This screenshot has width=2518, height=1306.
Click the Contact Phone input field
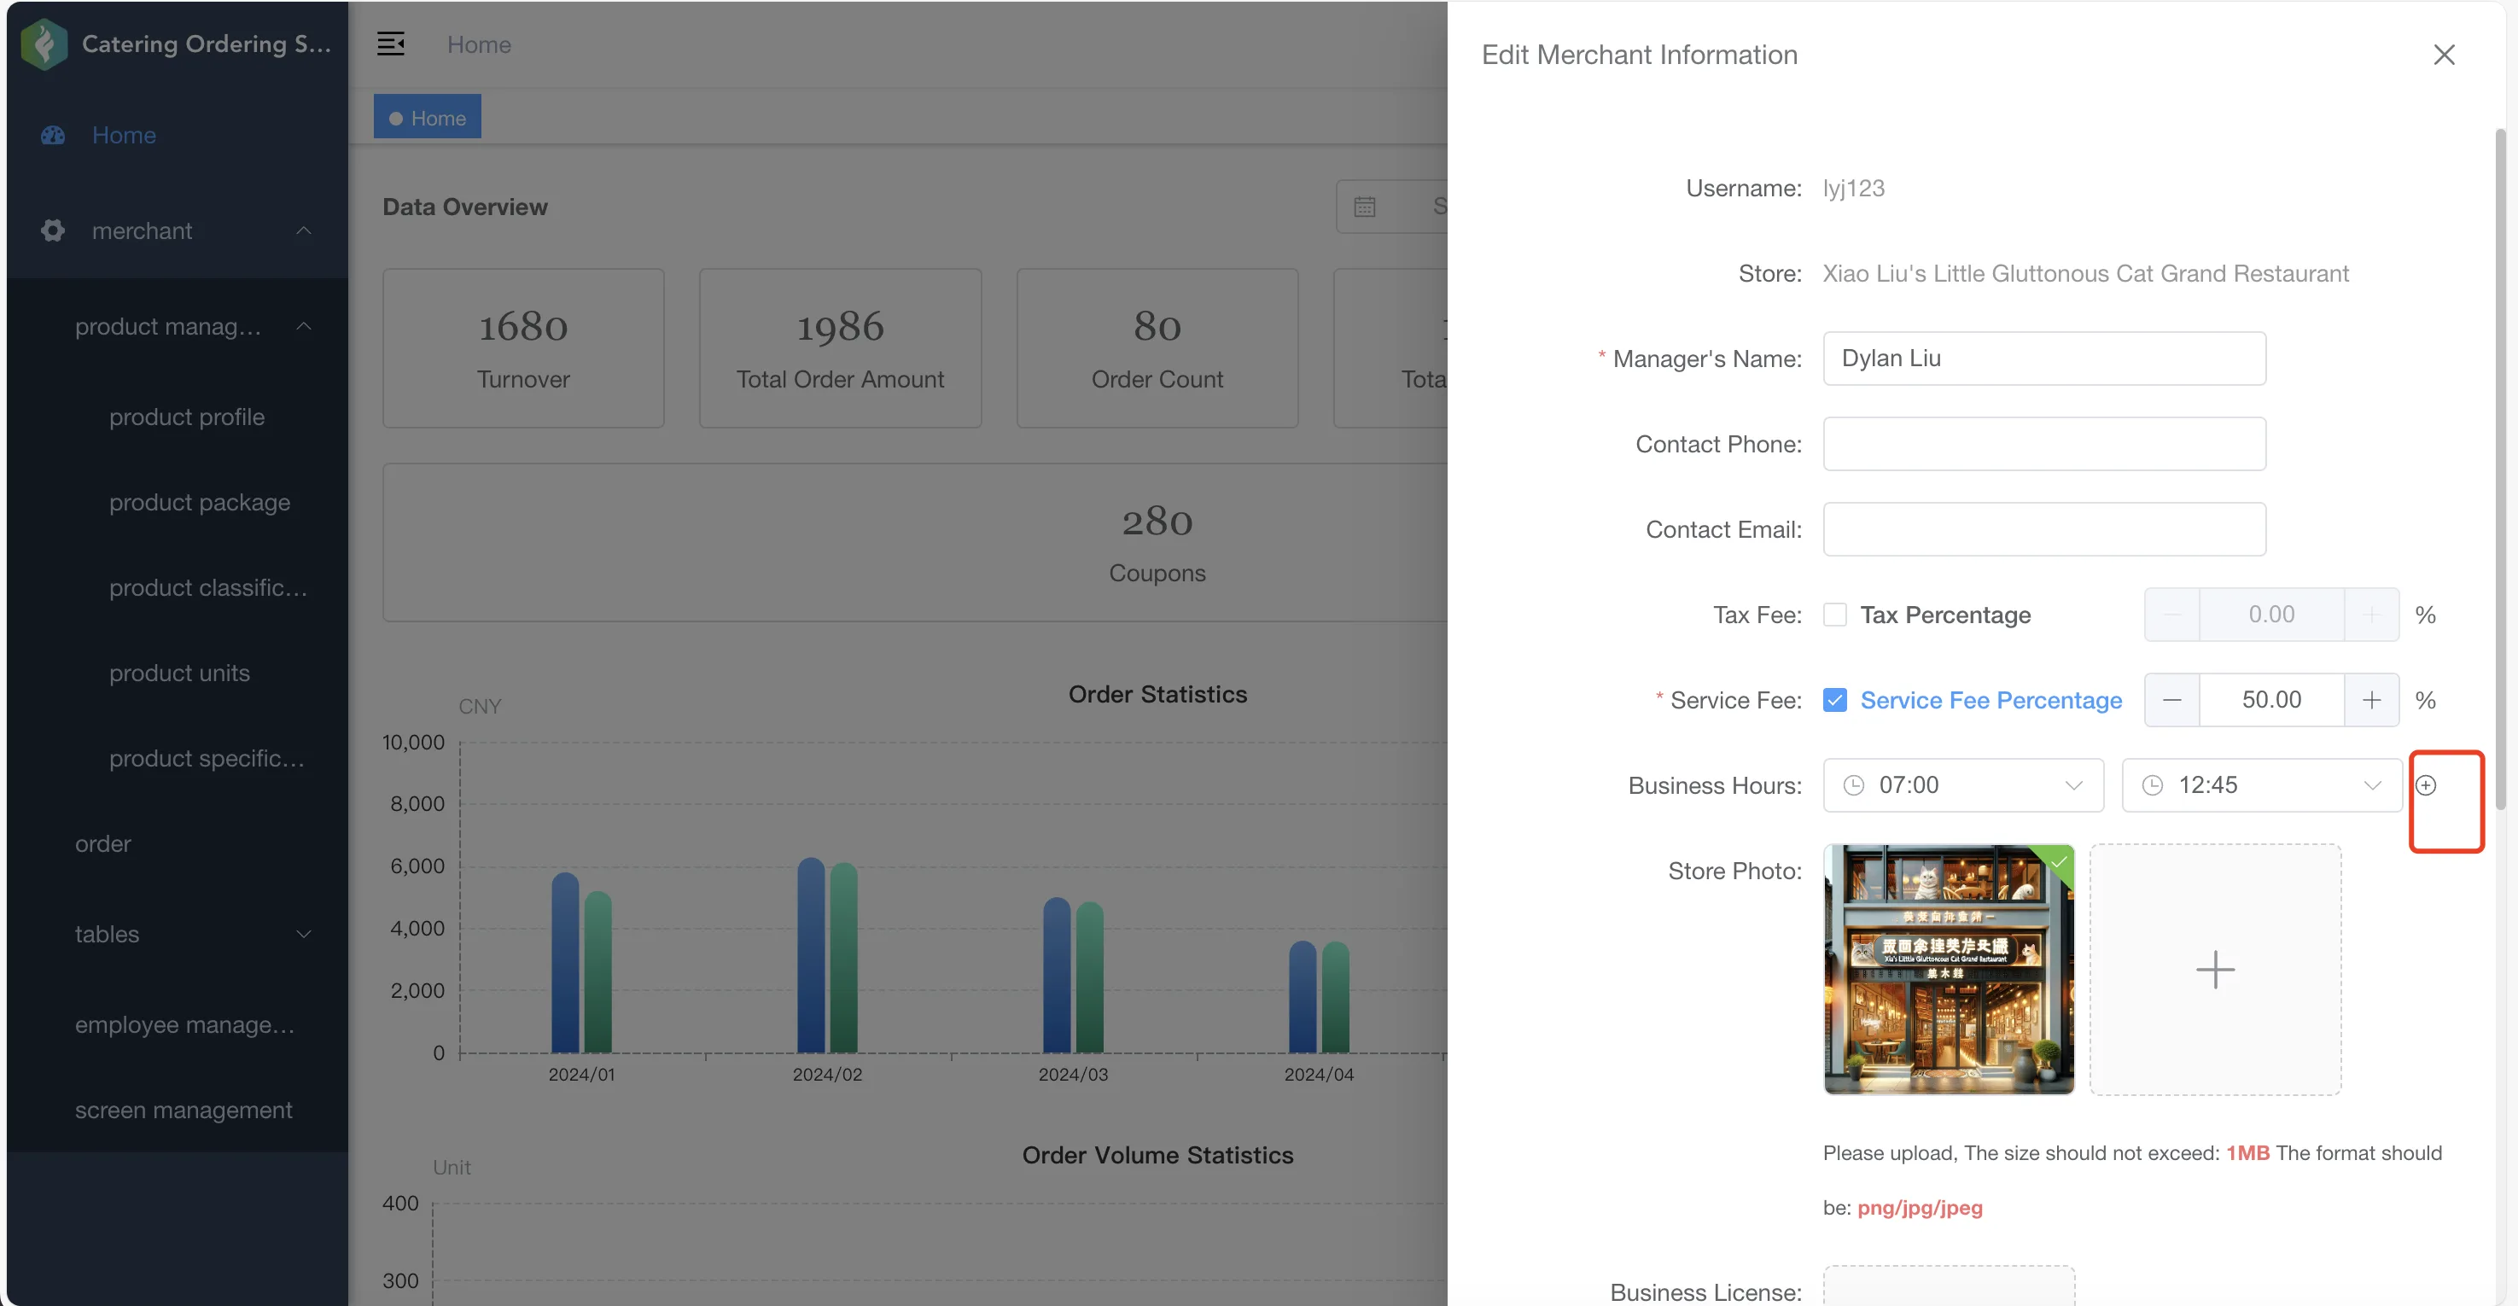(2044, 444)
